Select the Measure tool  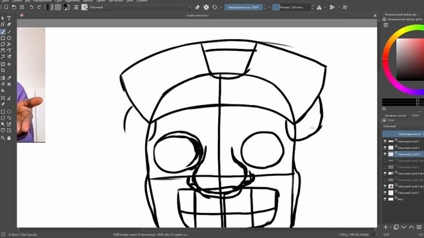pos(9,98)
